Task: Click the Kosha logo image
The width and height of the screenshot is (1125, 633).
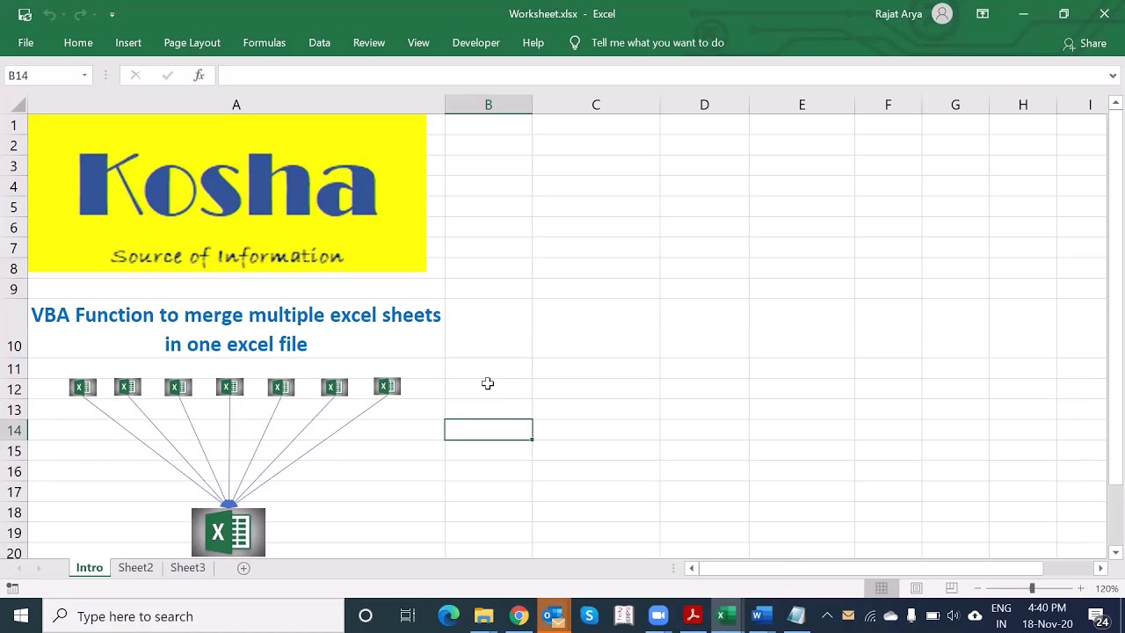Action: point(227,193)
